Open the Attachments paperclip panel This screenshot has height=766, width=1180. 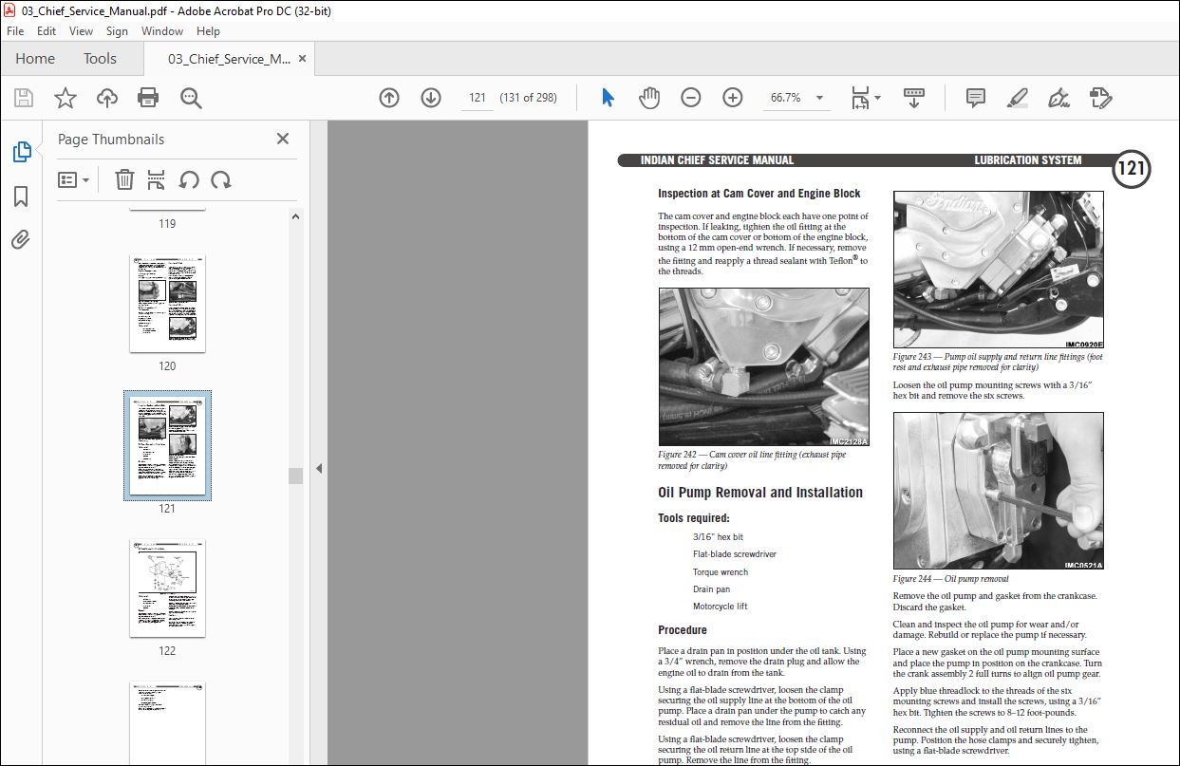tap(21, 239)
